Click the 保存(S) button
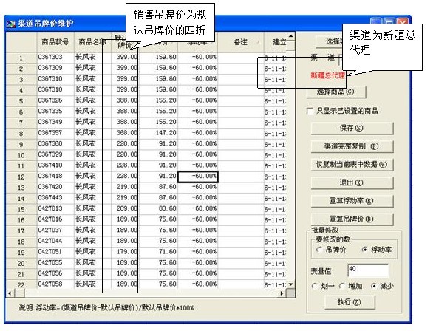The width and height of the screenshot is (436, 331). pyautogui.click(x=352, y=128)
